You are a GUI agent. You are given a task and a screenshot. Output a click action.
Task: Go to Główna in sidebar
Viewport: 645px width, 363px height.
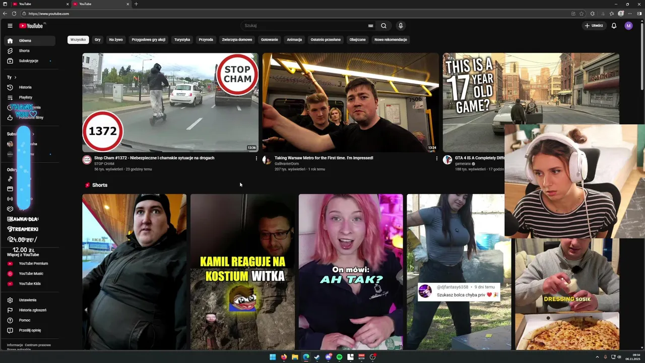(29, 40)
